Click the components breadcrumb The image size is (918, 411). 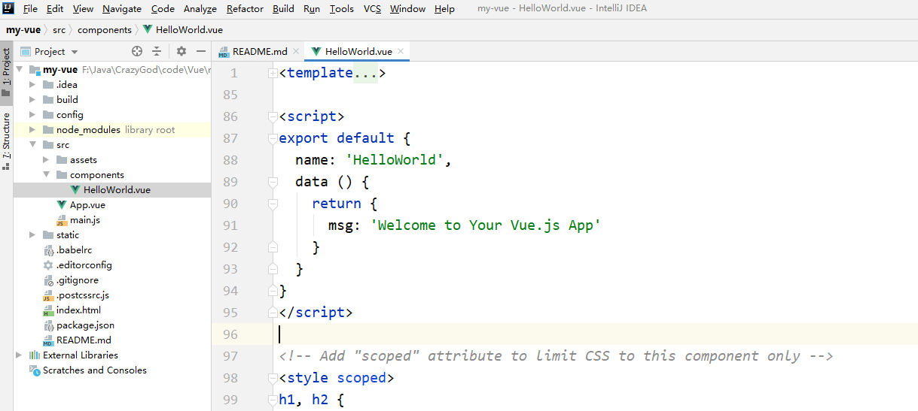click(x=104, y=30)
